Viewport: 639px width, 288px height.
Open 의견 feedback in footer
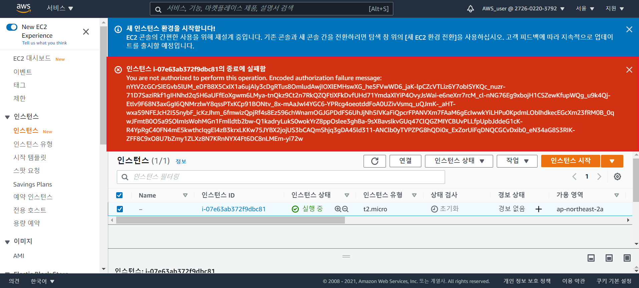[x=14, y=281]
